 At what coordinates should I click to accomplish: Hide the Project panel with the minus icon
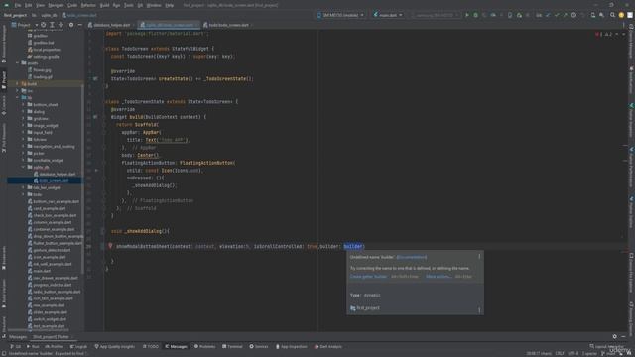tap(79, 25)
